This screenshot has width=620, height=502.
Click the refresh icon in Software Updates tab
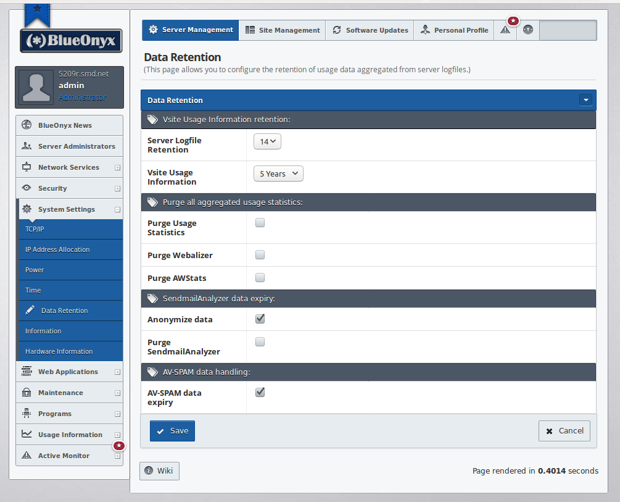click(x=336, y=30)
